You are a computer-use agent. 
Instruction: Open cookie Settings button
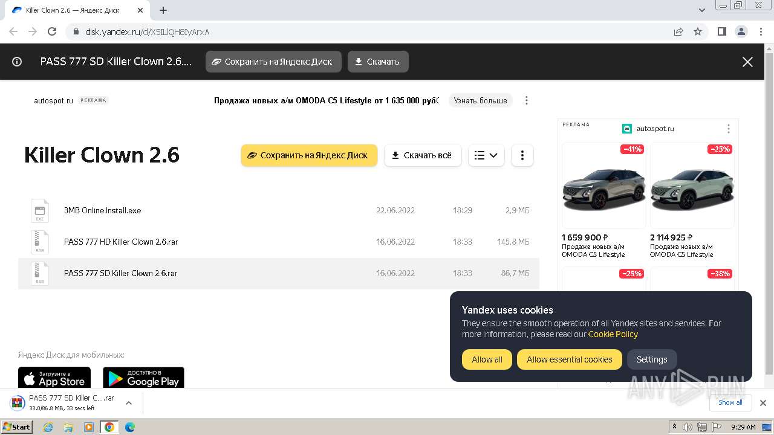click(x=652, y=359)
